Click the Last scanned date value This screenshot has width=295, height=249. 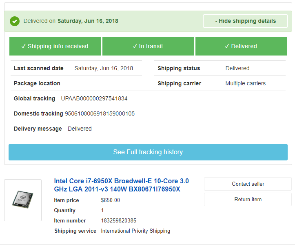pos(104,68)
